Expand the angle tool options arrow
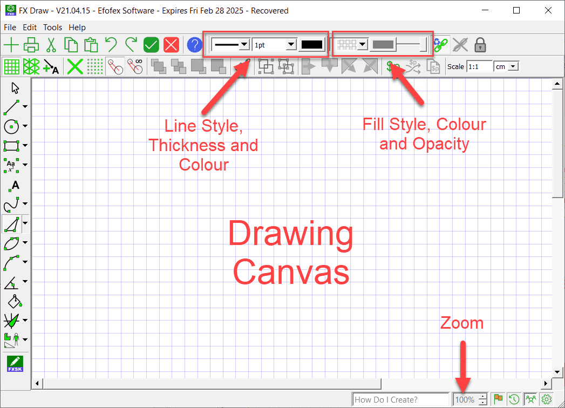 coord(25,282)
